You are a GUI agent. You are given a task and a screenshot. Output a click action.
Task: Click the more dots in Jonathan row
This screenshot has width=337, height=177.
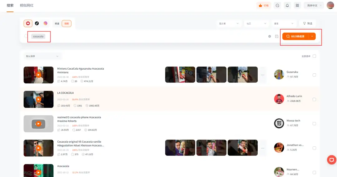263,148
